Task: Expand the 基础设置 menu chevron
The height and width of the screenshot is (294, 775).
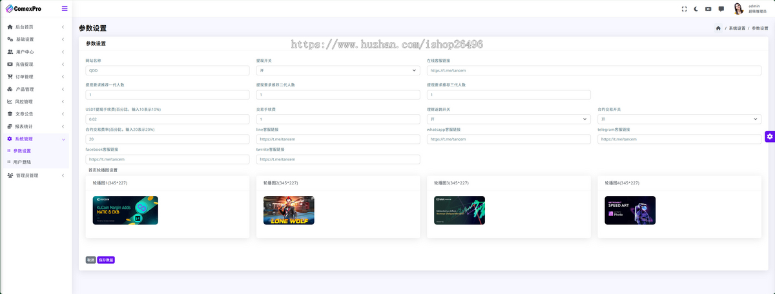Action: click(63, 39)
